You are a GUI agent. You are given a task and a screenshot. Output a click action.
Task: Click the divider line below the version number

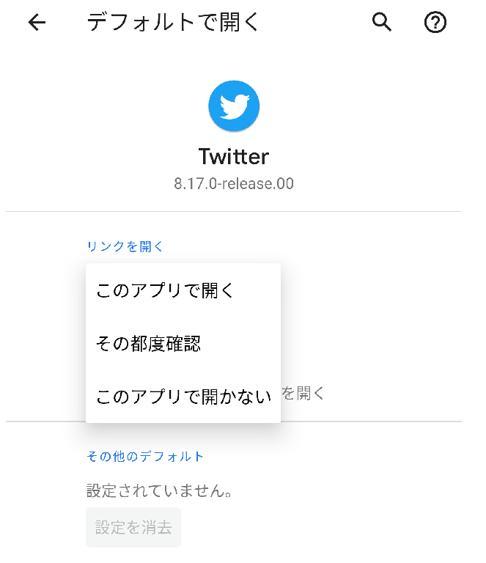(234, 211)
